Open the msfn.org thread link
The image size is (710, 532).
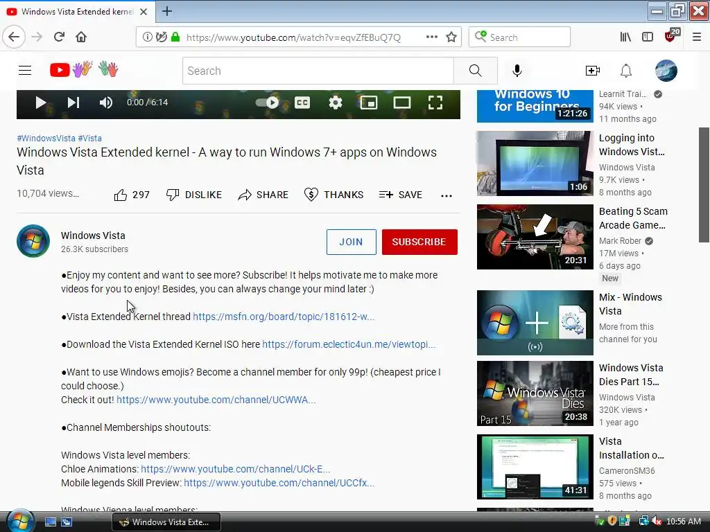[284, 317]
